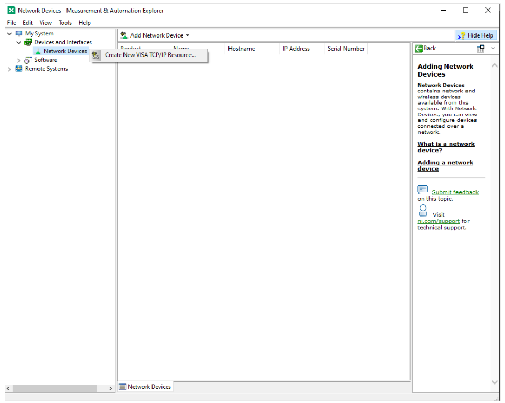Click the Back button in help pane

pyautogui.click(x=425, y=49)
